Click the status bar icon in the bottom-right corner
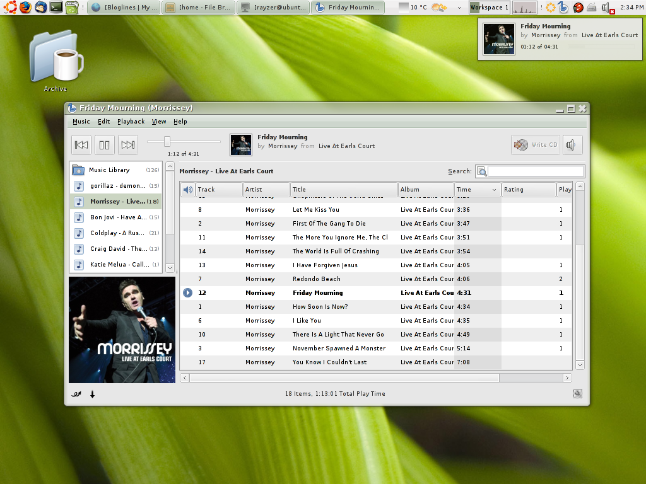Image resolution: width=646 pixels, height=484 pixels. click(578, 394)
